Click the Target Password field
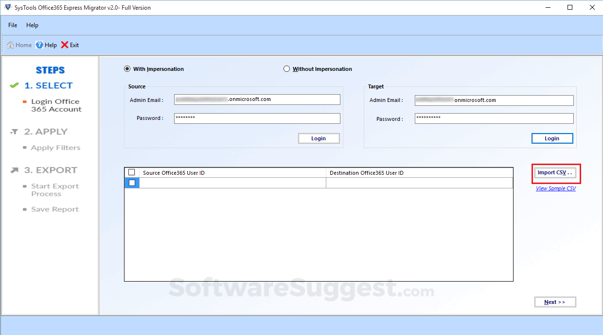The height and width of the screenshot is (335, 603). click(494, 118)
